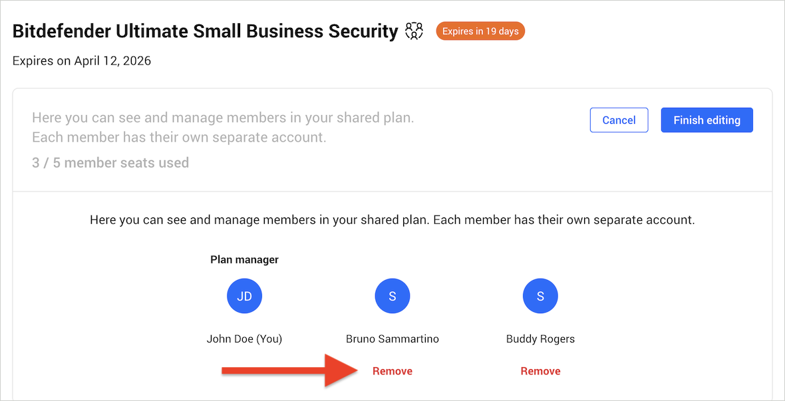Click the orange Expires in 19 days badge

pos(480,31)
